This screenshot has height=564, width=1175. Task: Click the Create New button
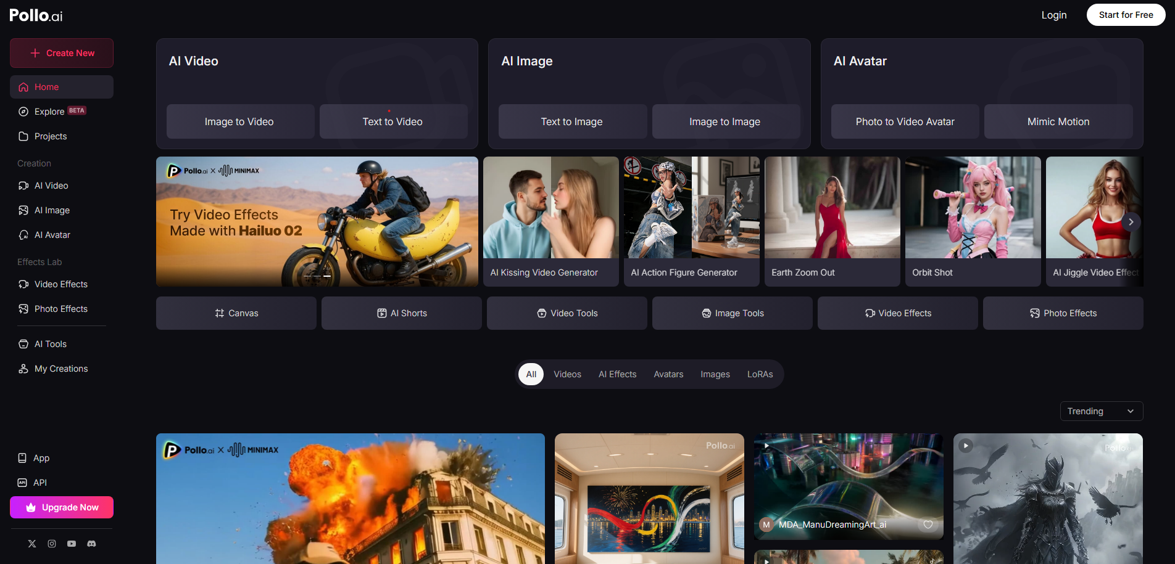(62, 53)
